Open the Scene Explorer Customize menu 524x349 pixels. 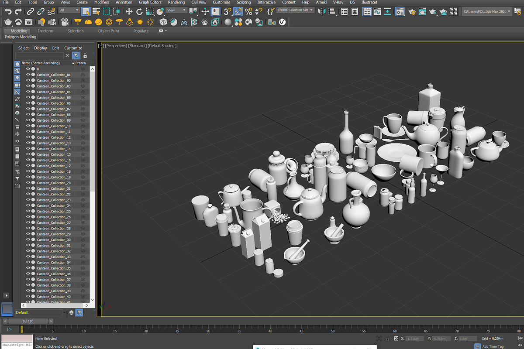coord(73,48)
